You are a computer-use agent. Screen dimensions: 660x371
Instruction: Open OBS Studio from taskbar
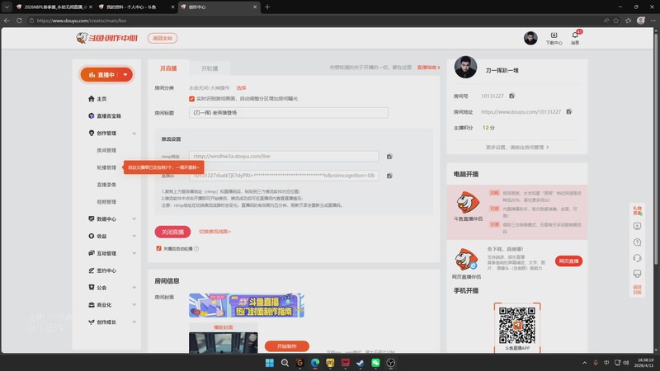[390, 363]
